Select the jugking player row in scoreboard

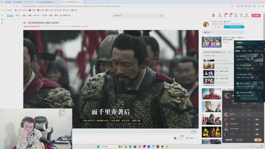(242, 114)
